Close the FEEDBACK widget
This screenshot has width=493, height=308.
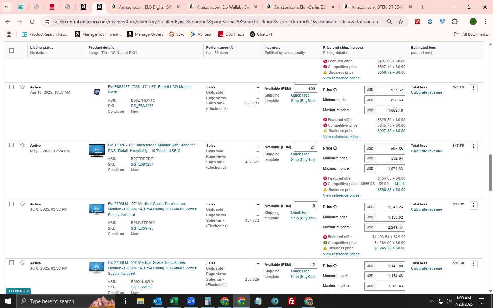(28, 291)
